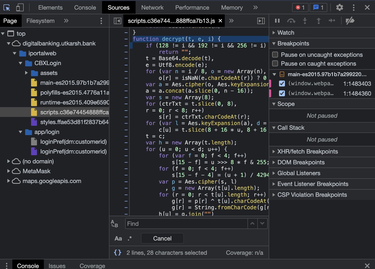
Task: Hide the navigator sidebar
Action: click(x=117, y=21)
